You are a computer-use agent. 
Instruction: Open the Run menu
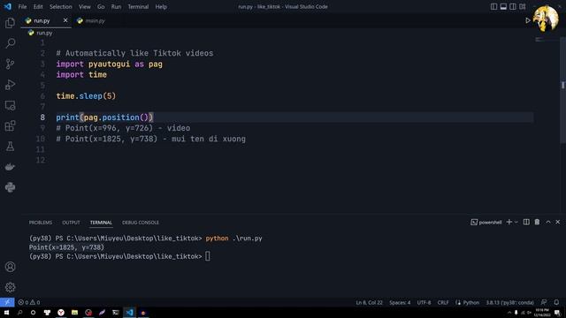(x=116, y=6)
